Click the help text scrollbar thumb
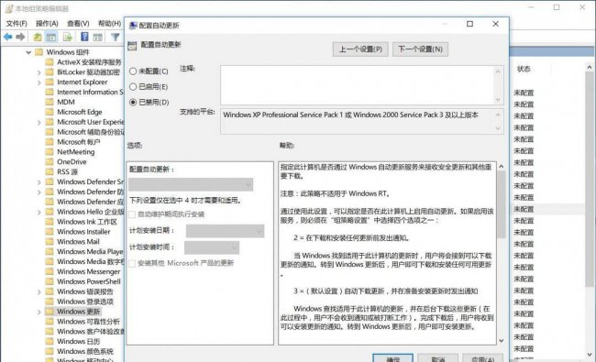 (x=502, y=204)
